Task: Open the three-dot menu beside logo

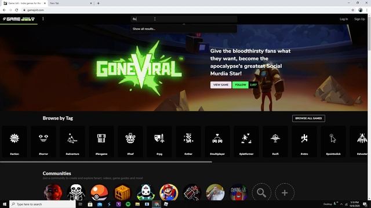Action: [43, 18]
